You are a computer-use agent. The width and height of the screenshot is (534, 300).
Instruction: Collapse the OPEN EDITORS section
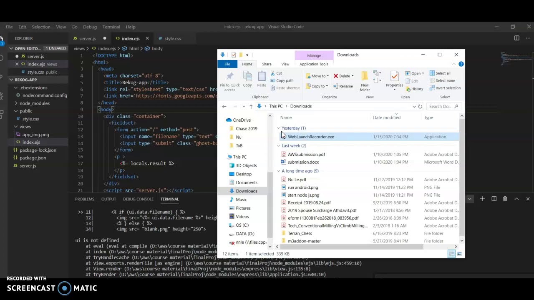(x=12, y=48)
